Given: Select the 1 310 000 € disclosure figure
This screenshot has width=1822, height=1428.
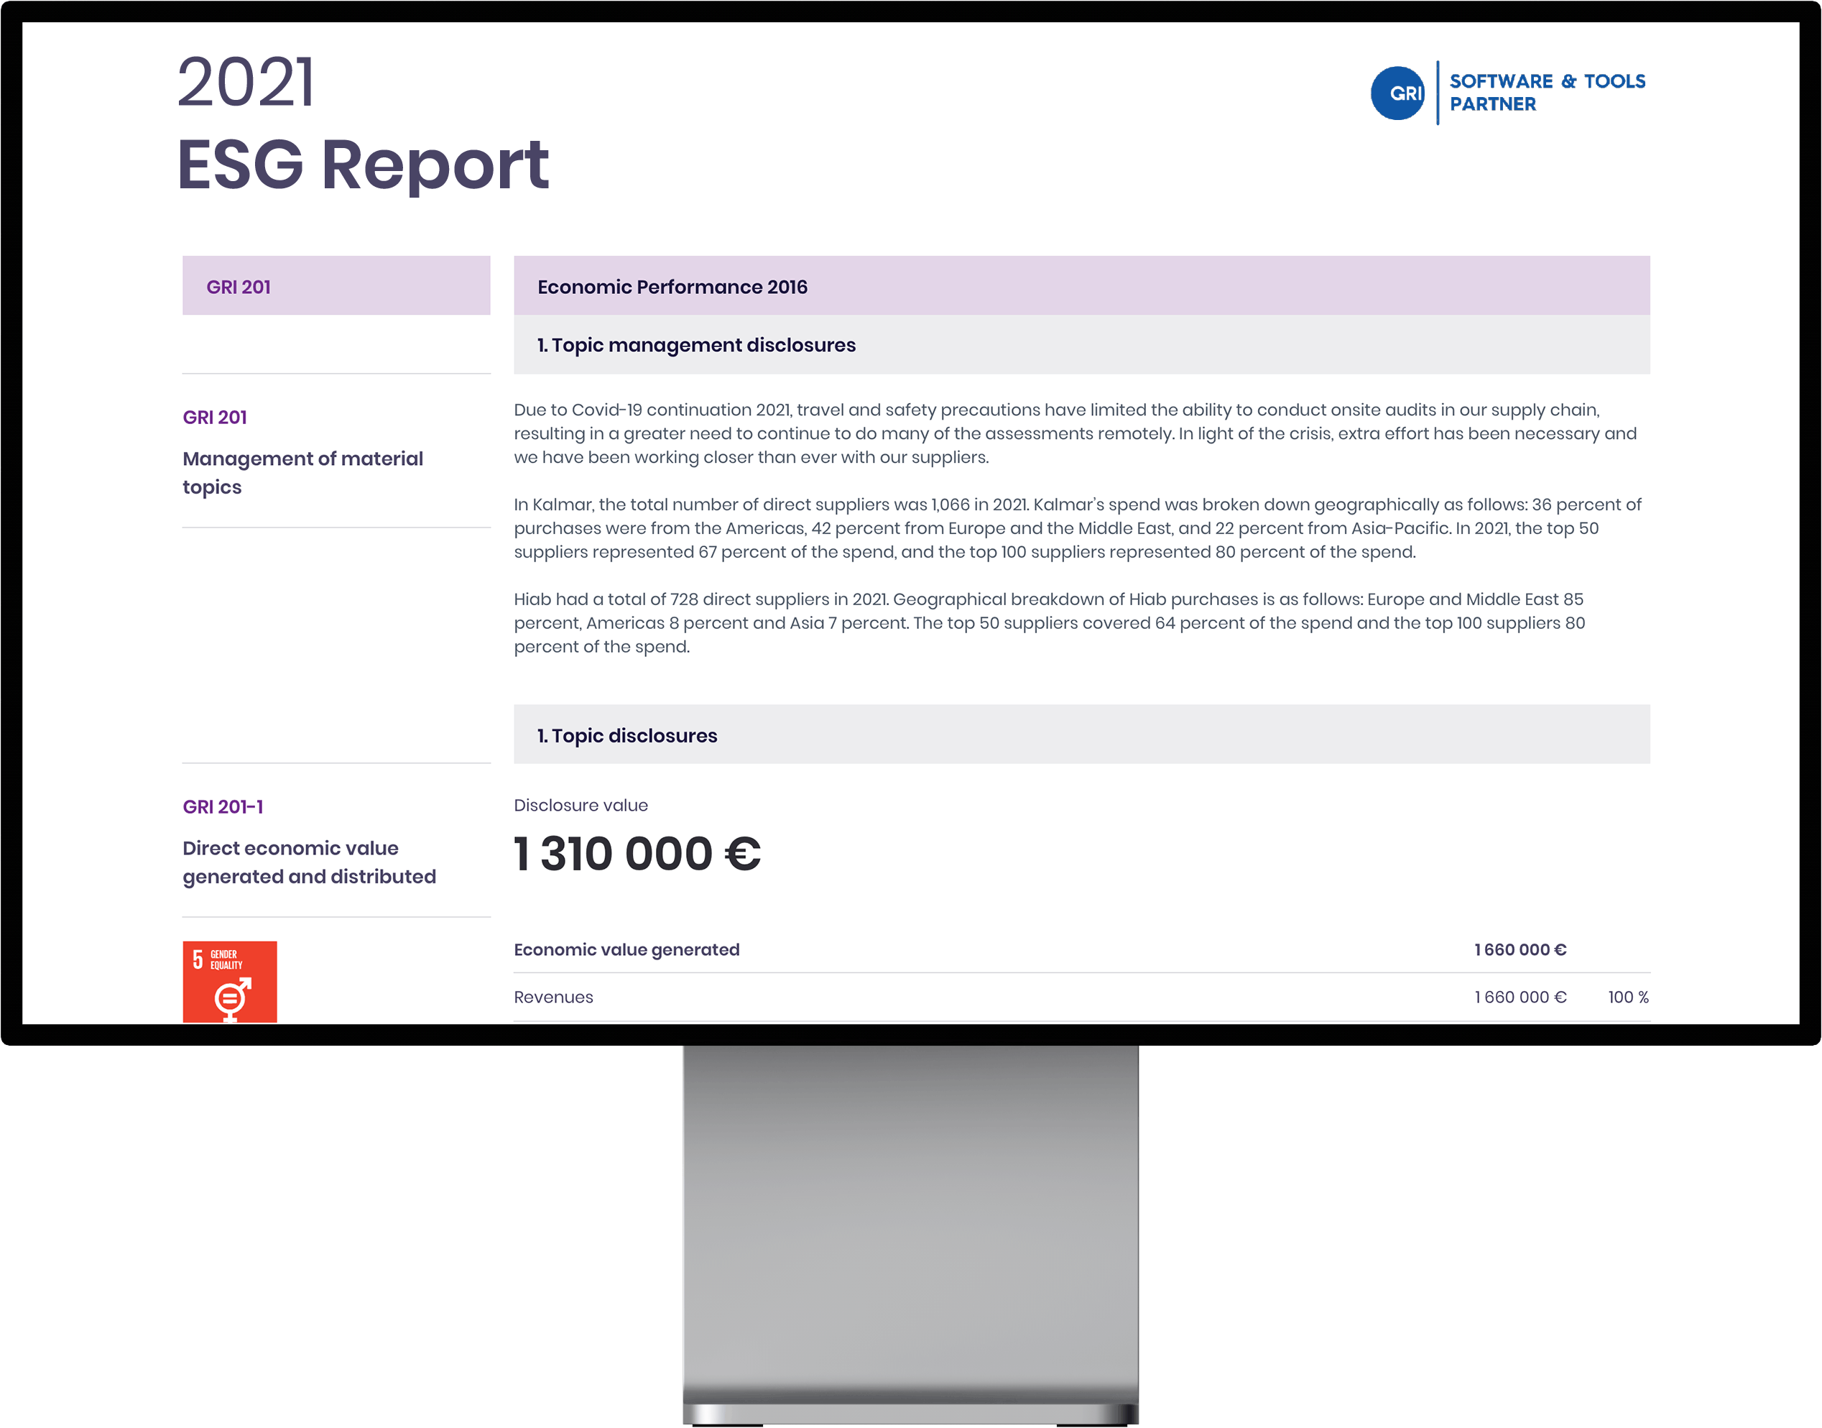Looking at the screenshot, I should pyautogui.click(x=637, y=854).
